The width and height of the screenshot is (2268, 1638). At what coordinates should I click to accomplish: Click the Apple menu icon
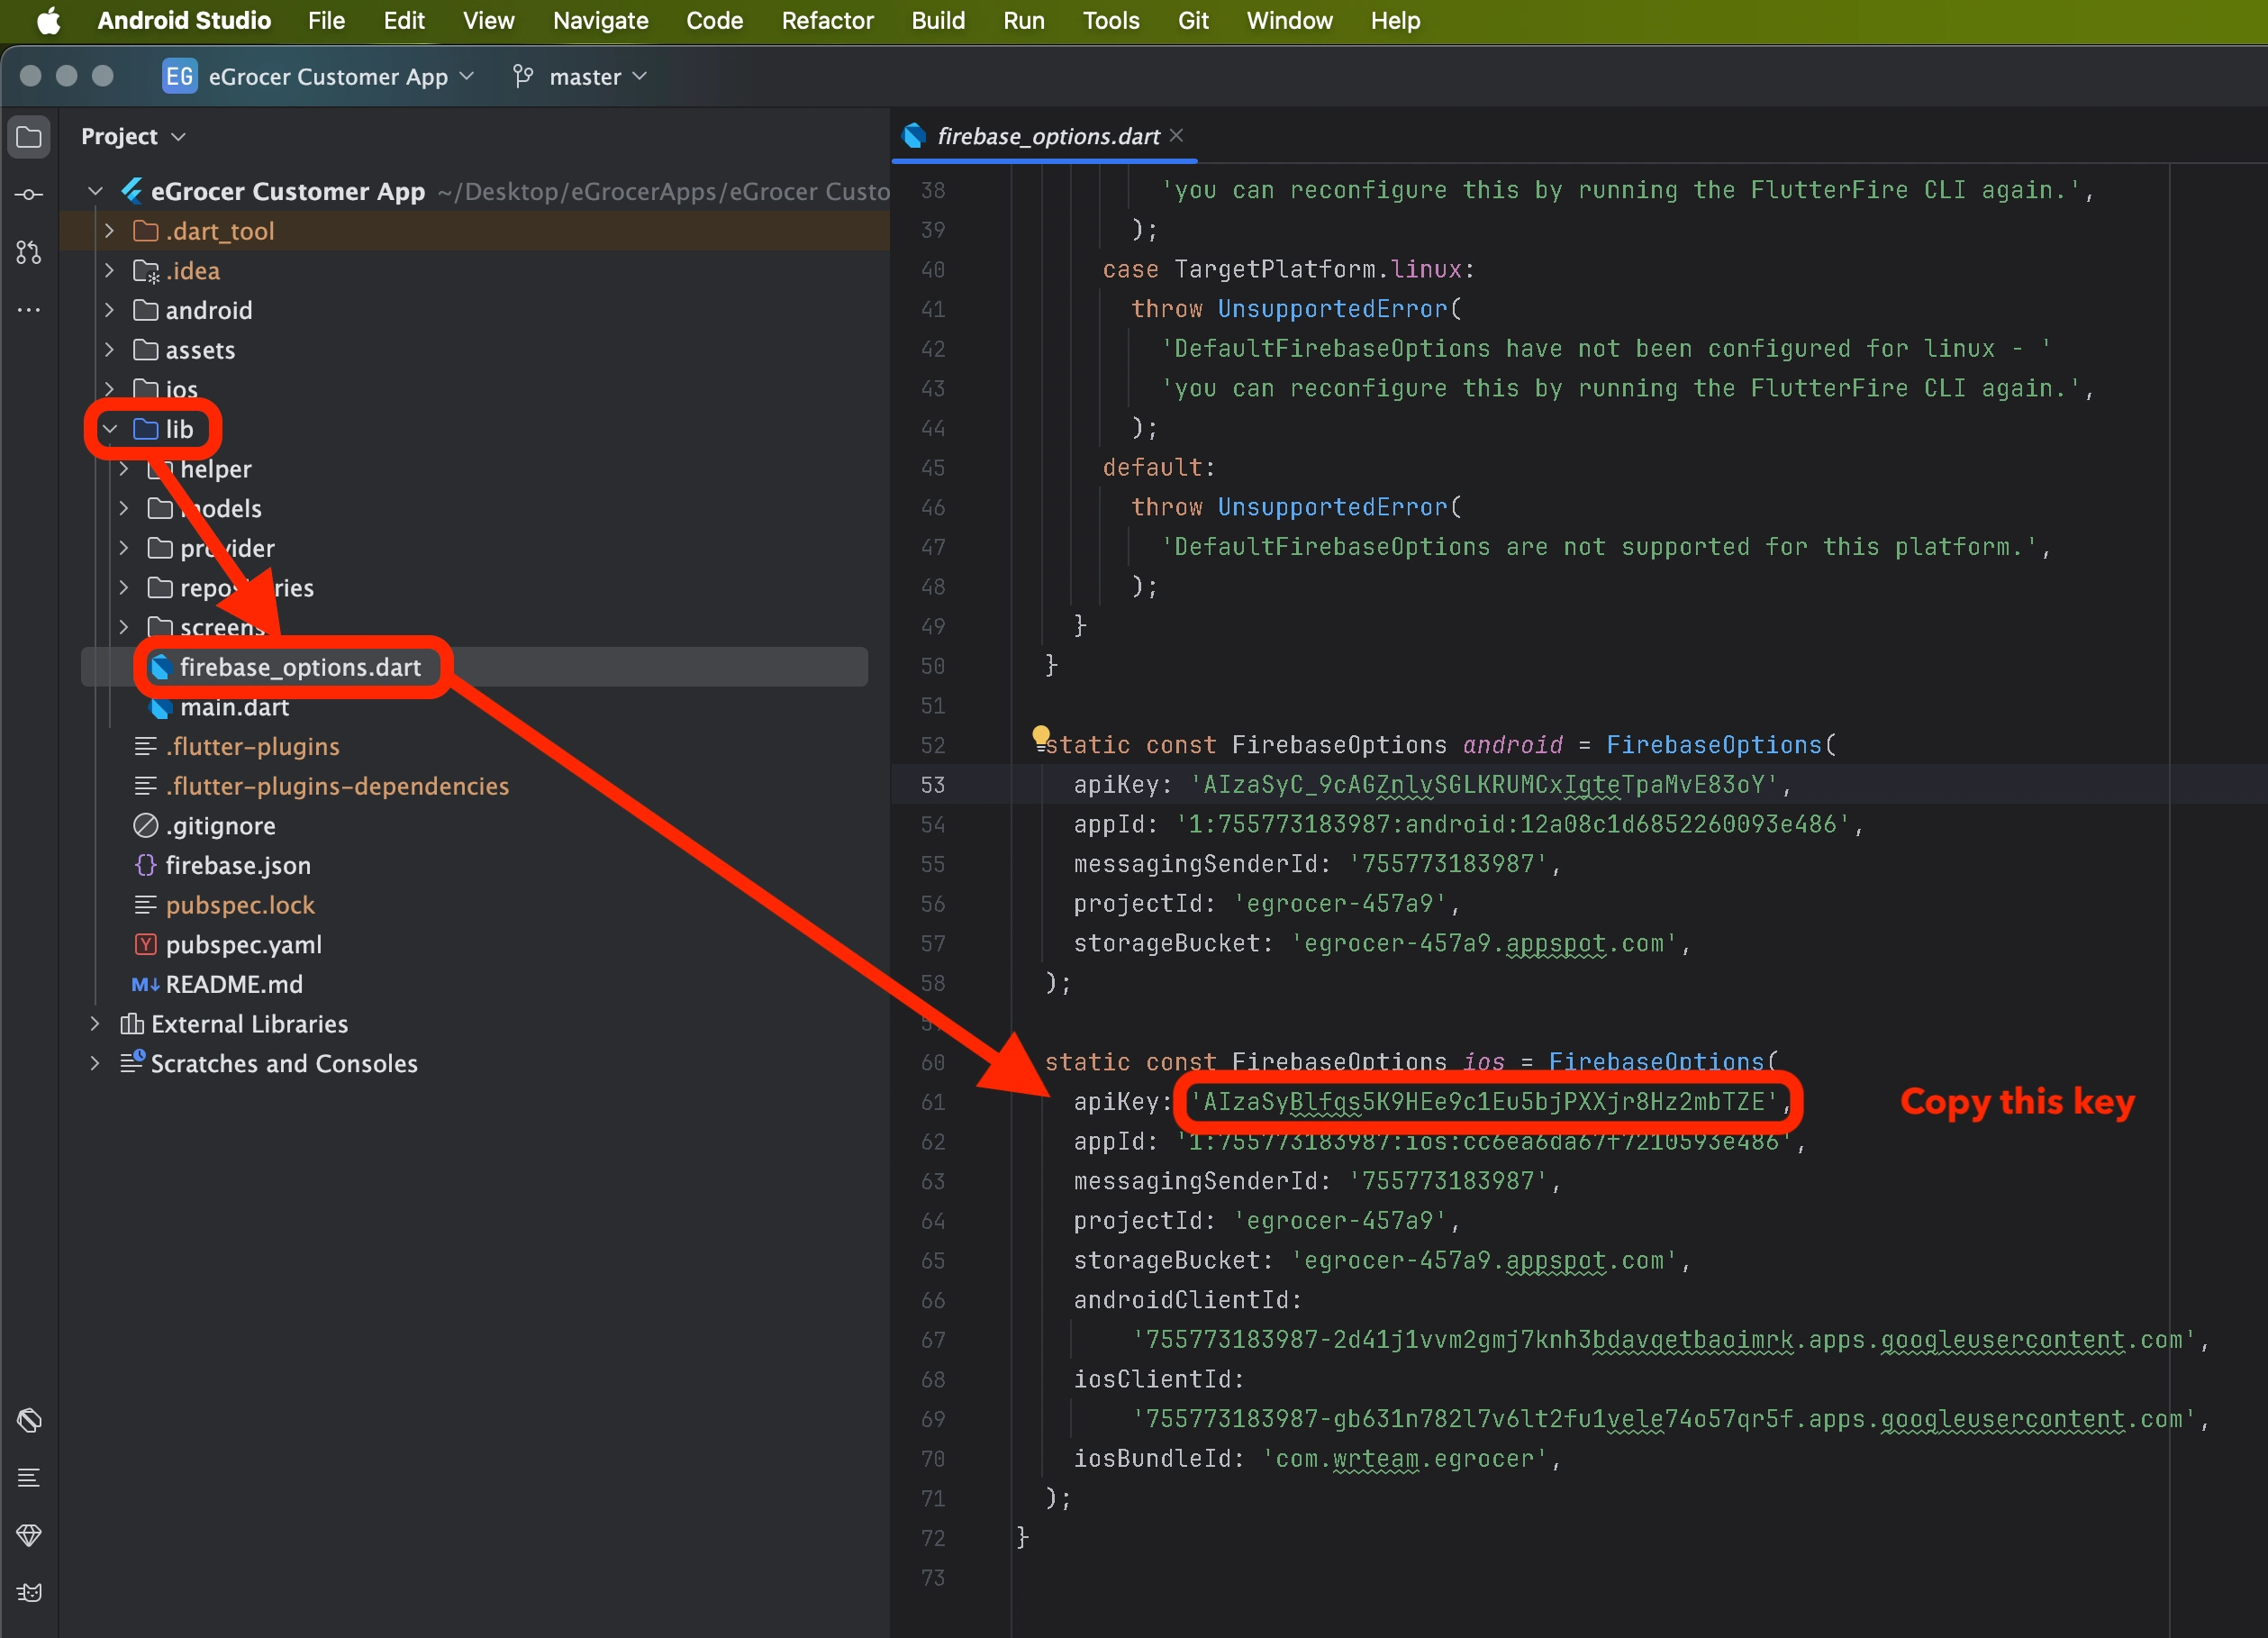48,20
